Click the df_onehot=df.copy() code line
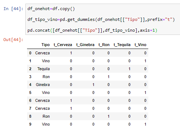 (x=51, y=9)
